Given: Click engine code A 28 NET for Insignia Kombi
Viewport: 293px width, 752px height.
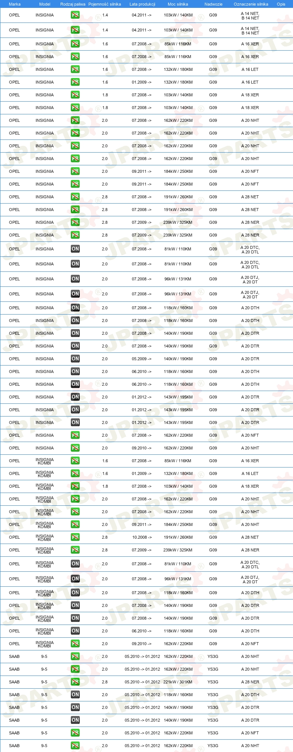Looking at the screenshot, I should 250,537.
